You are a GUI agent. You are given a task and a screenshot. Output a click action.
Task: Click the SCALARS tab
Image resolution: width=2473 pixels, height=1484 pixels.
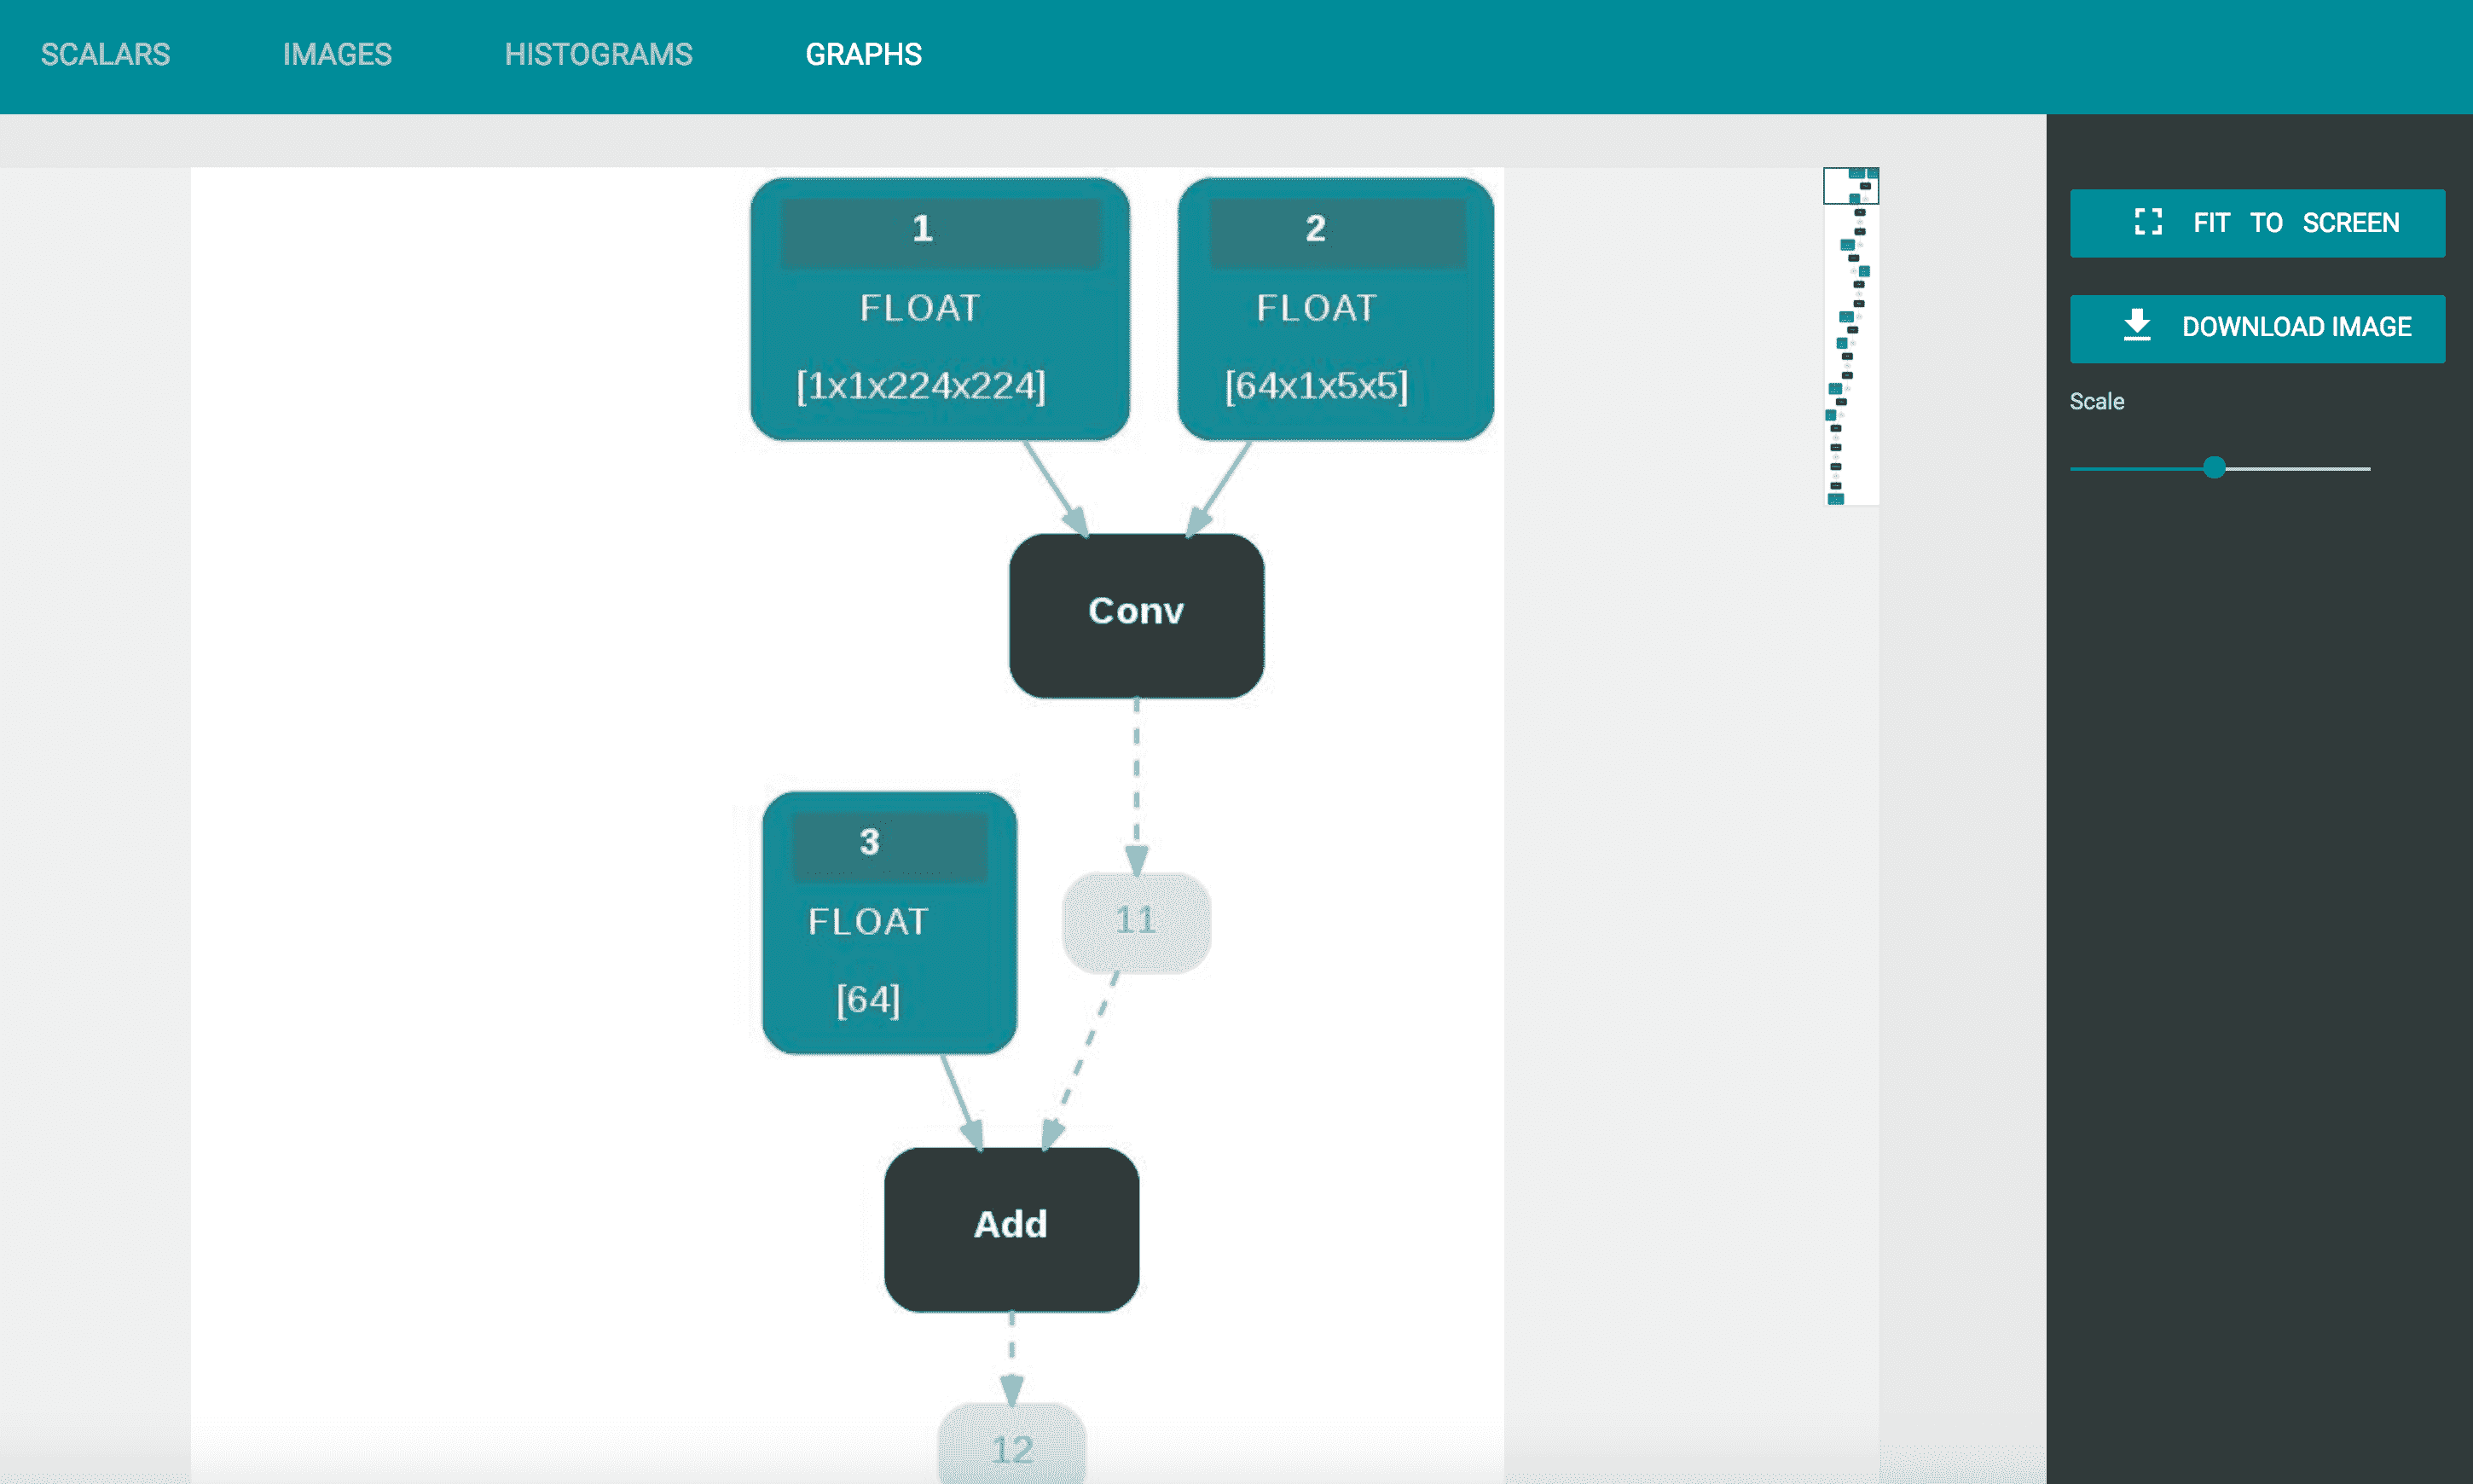pos(104,55)
